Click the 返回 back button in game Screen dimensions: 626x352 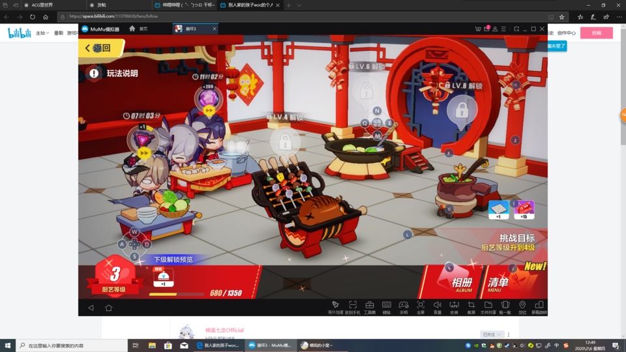[x=101, y=48]
